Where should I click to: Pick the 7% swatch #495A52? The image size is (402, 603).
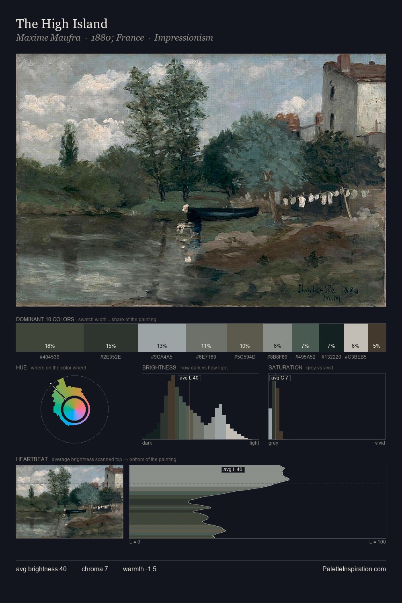(x=306, y=338)
